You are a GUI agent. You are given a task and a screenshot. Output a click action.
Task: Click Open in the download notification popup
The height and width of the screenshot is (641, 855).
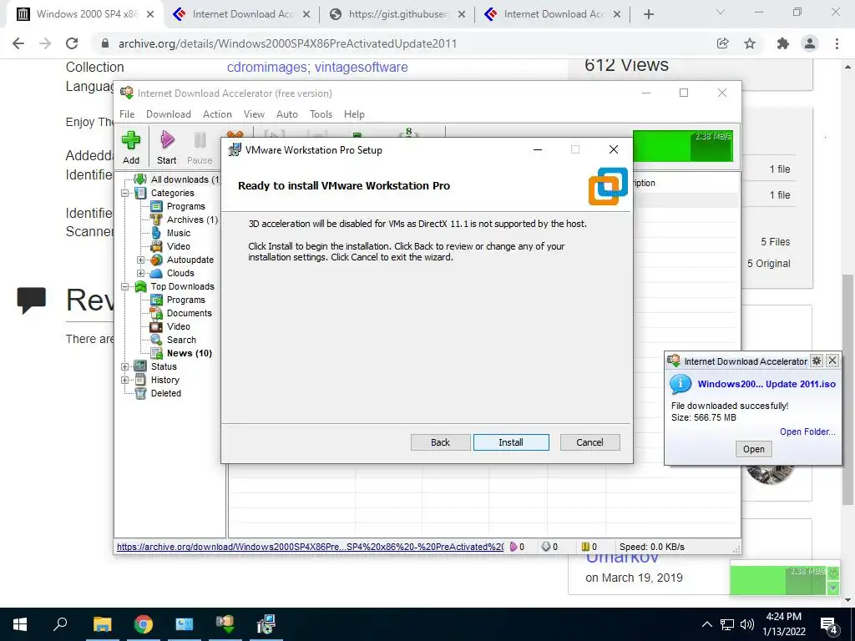[x=754, y=449]
